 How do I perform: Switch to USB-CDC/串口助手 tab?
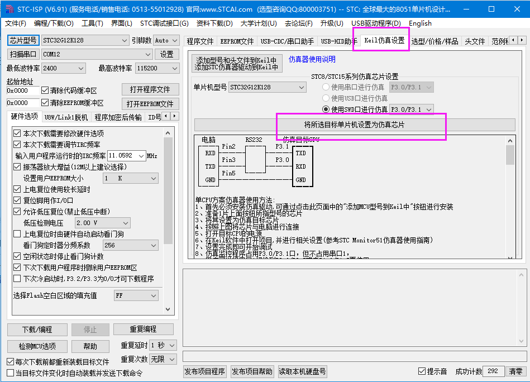(x=287, y=41)
